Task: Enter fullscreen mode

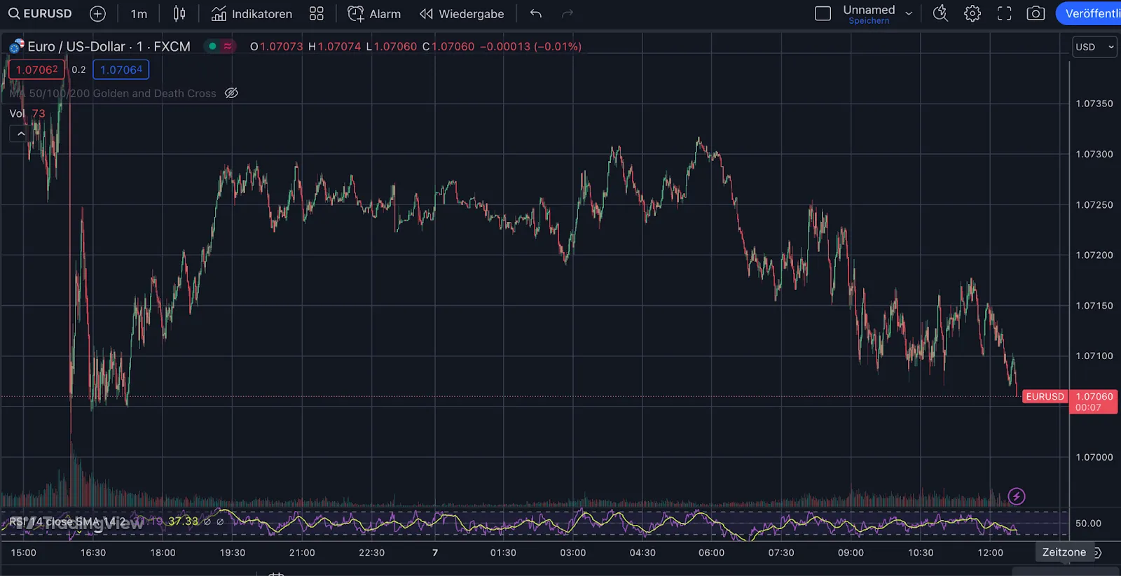Action: pos(1004,13)
